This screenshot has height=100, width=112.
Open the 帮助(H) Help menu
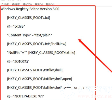point(50,4)
